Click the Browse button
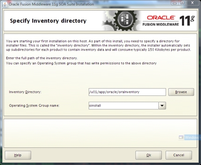 coord(181,92)
